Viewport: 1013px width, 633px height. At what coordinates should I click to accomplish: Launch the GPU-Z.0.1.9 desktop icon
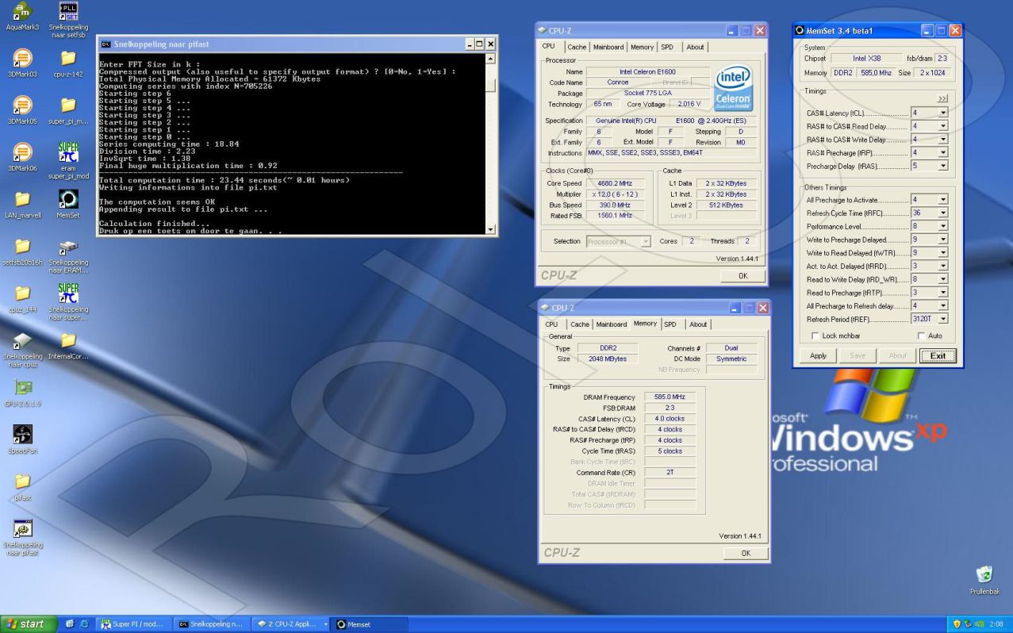coord(22,393)
